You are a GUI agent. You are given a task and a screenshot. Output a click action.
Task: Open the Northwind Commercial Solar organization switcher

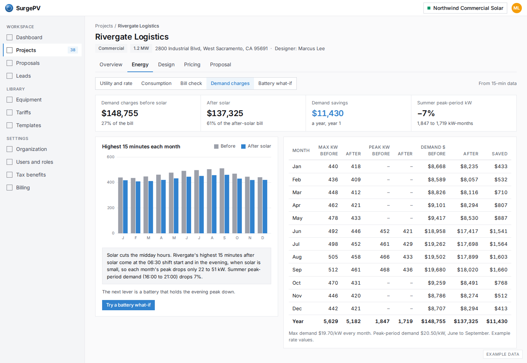coord(465,8)
